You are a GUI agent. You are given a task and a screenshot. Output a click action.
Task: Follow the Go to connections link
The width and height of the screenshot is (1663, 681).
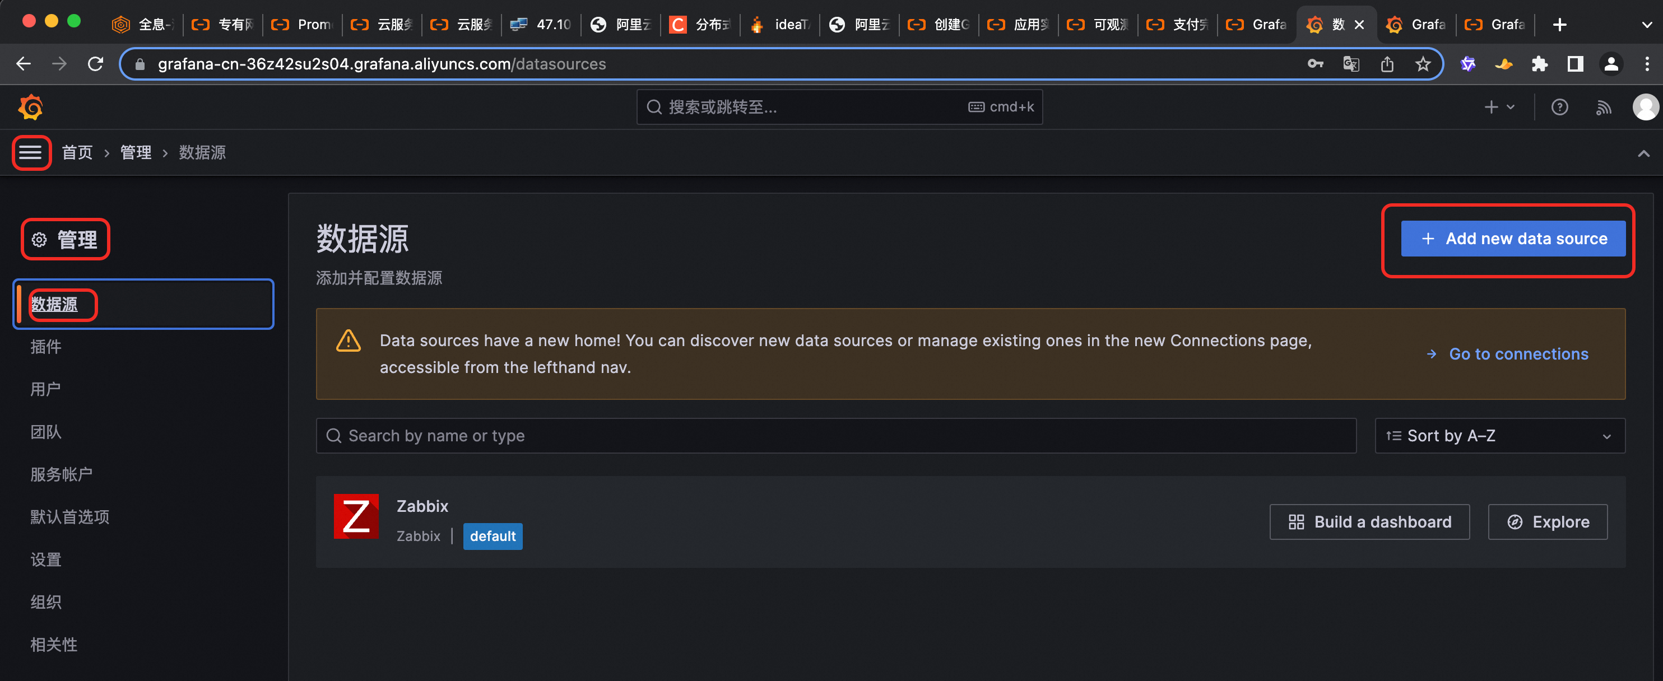pyautogui.click(x=1518, y=354)
